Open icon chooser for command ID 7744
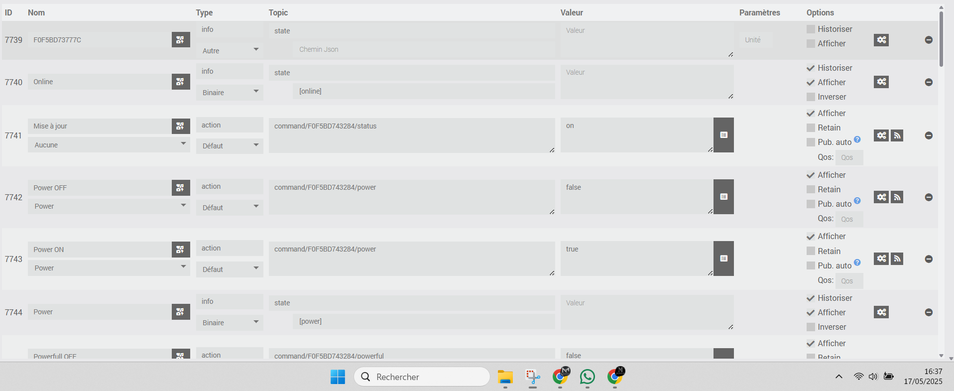Viewport: 954px width, 391px height. (x=181, y=312)
